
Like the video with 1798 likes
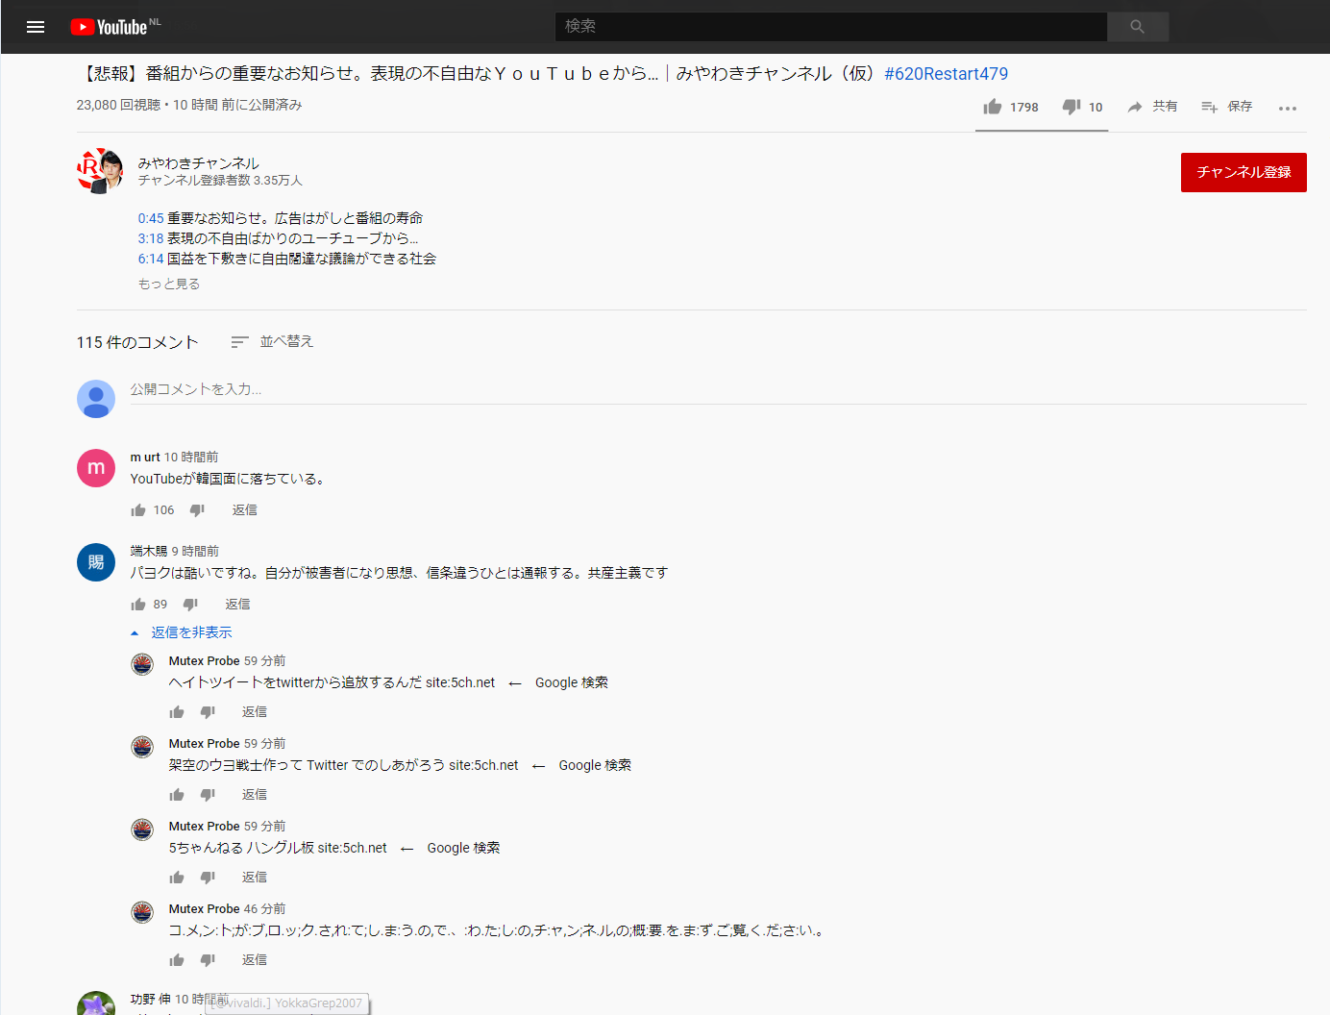(x=993, y=107)
